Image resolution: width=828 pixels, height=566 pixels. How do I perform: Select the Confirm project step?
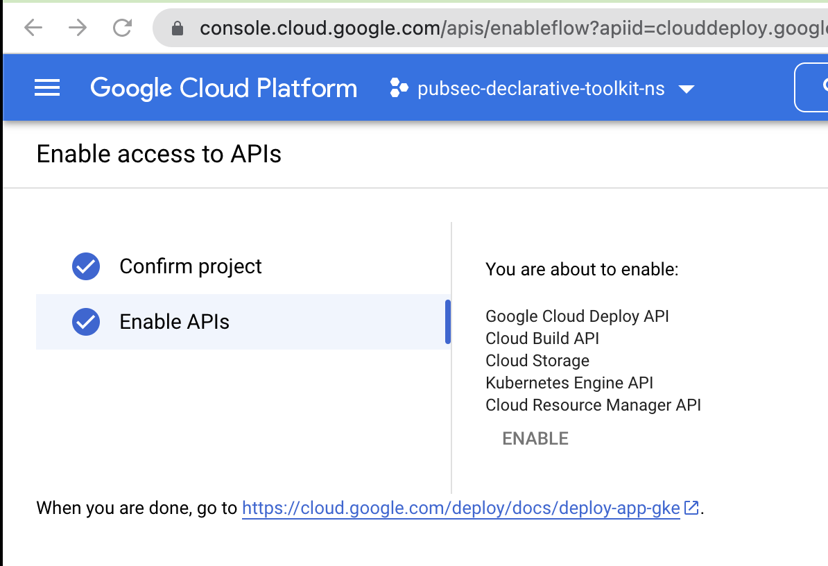191,266
